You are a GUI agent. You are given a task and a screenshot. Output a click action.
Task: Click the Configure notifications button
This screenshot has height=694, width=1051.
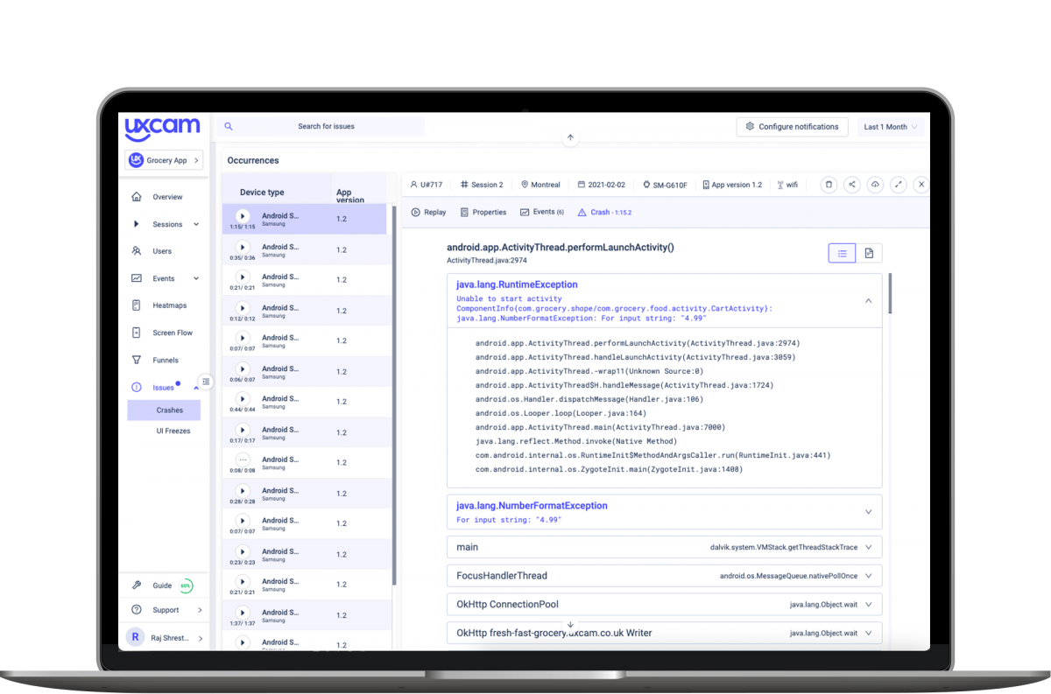(x=792, y=126)
